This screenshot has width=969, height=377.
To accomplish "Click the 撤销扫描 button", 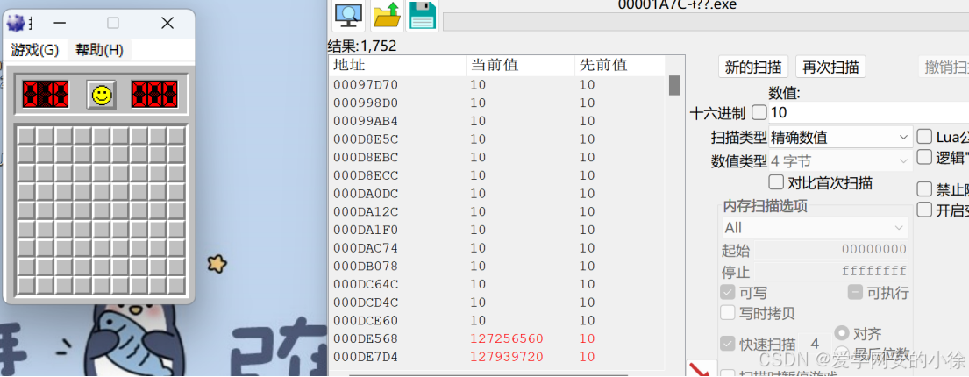I will (944, 67).
